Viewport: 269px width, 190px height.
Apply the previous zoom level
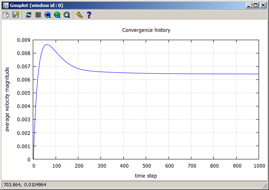[x=48, y=15]
